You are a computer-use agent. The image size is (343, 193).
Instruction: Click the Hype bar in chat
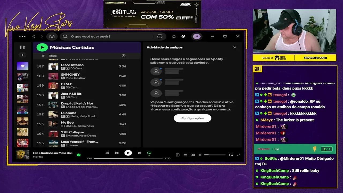[295, 149]
